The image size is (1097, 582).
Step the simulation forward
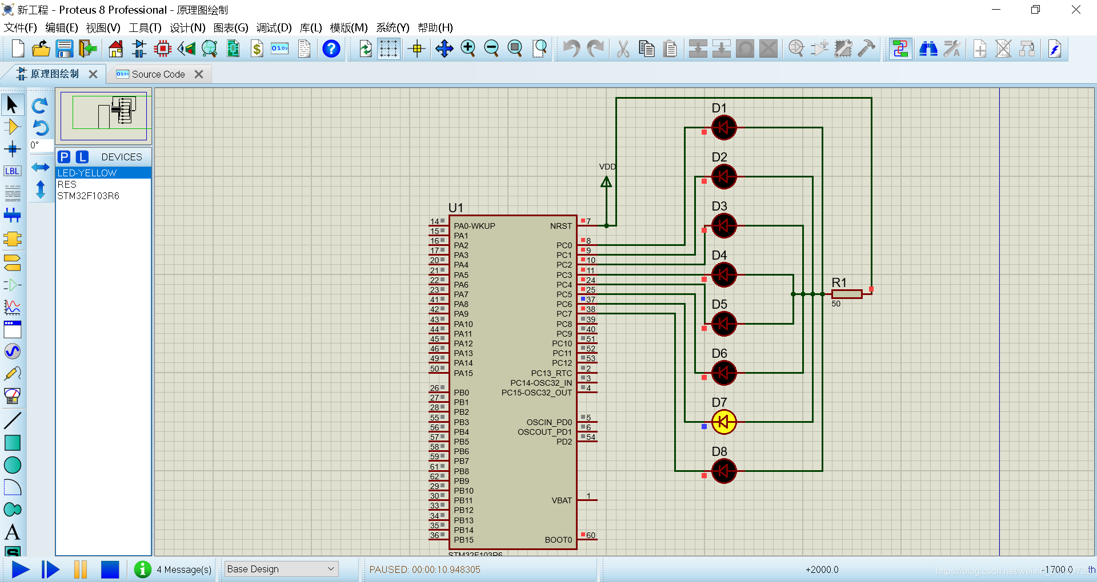(x=50, y=569)
